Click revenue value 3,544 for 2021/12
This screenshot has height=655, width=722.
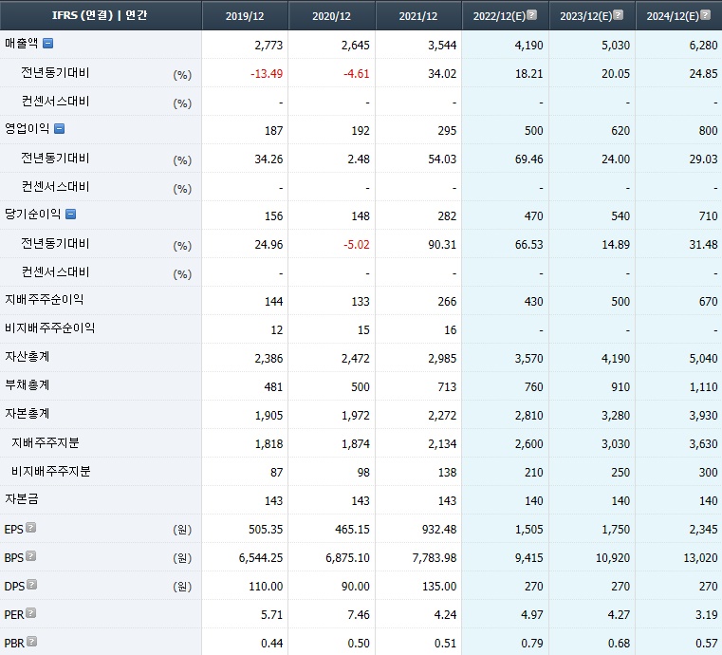coord(442,46)
